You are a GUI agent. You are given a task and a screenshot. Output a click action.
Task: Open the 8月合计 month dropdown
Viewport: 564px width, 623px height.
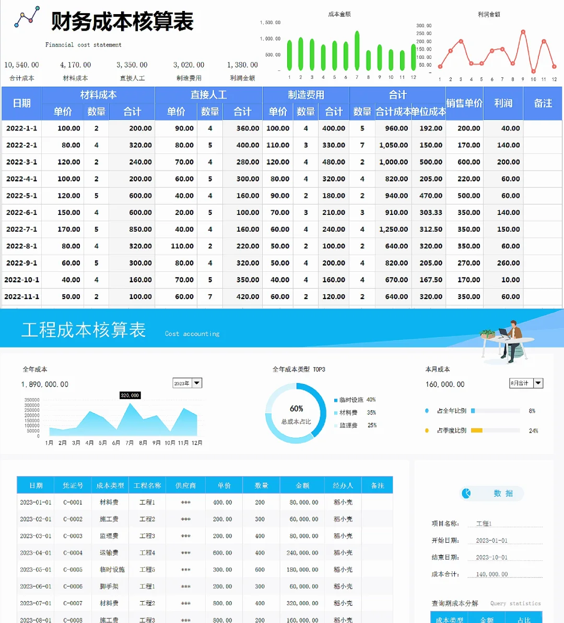(526, 382)
